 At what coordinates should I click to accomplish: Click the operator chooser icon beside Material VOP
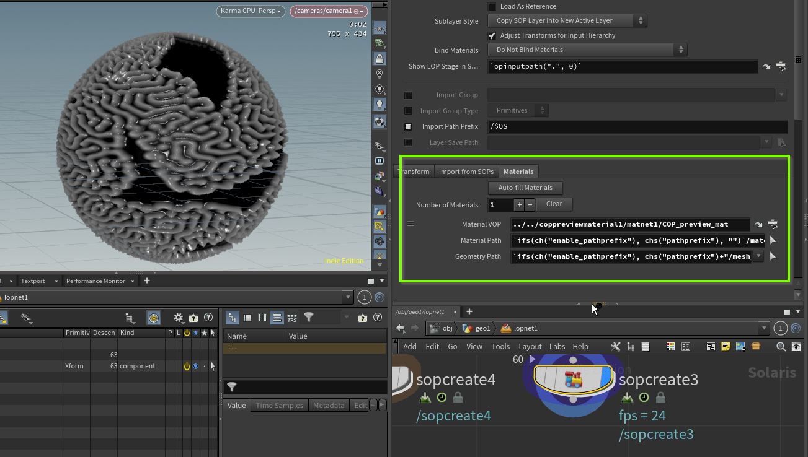click(773, 224)
